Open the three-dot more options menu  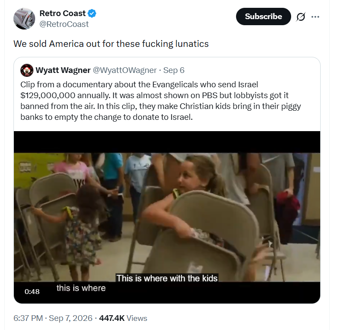click(x=315, y=17)
